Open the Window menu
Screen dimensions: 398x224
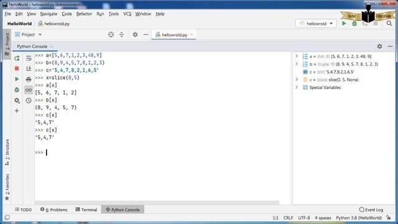click(143, 14)
